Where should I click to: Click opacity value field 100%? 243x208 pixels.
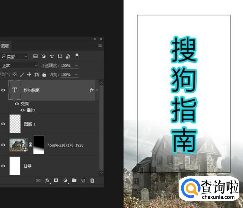point(66,66)
